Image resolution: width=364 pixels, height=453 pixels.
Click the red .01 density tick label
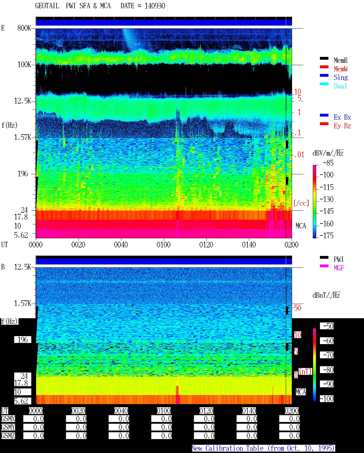coord(299,155)
